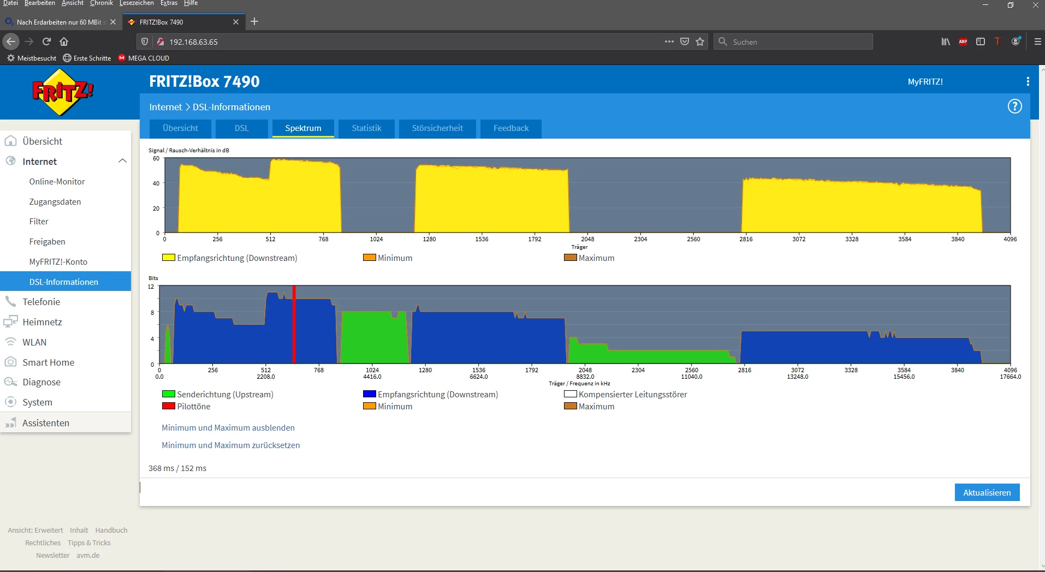The height and width of the screenshot is (572, 1045).
Task: Toggle 'Minimum und Maximum ausblenden'
Action: click(x=228, y=428)
